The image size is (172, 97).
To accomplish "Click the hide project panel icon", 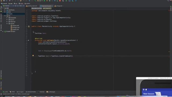I will coord(23,6).
